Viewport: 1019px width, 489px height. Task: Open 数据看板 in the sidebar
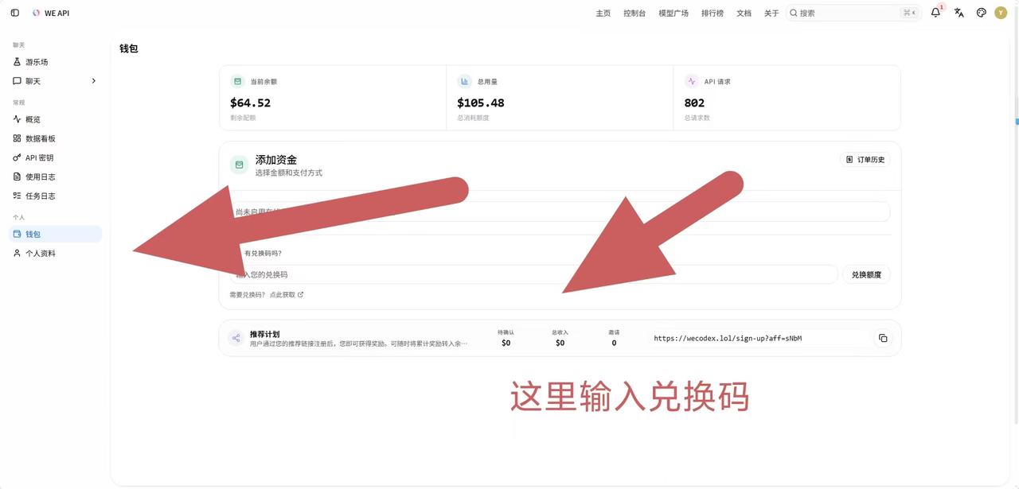coord(55,138)
